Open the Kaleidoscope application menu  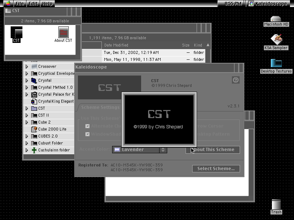(x=268, y=4)
